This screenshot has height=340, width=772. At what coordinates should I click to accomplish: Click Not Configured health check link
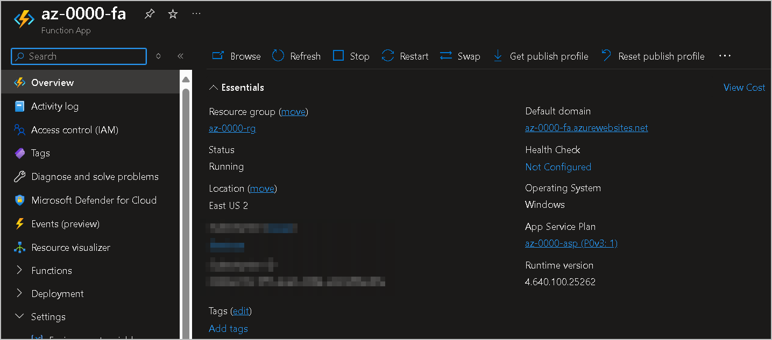click(558, 167)
